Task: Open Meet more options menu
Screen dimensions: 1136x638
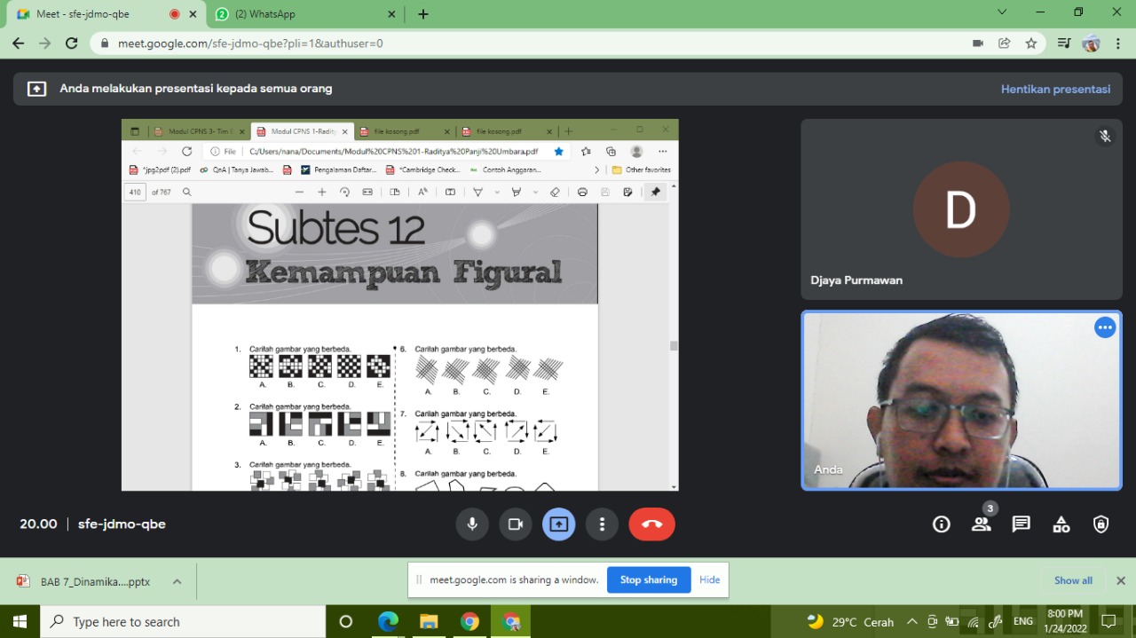Action: (602, 524)
